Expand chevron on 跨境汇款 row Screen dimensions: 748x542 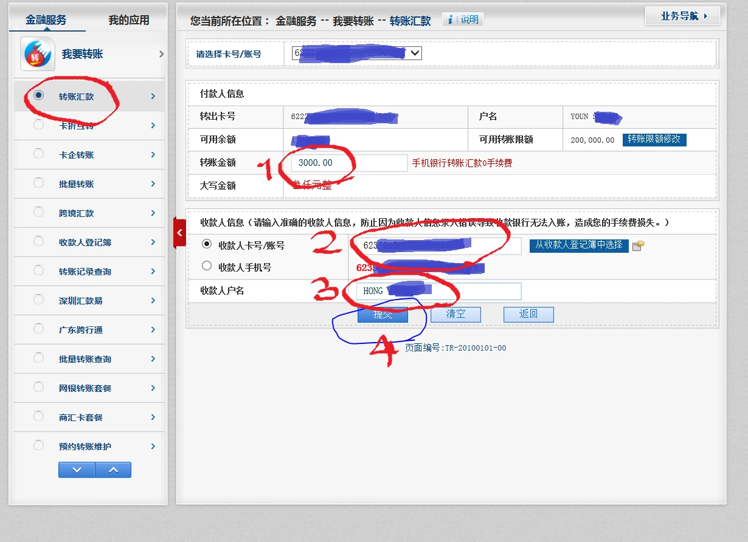click(153, 213)
